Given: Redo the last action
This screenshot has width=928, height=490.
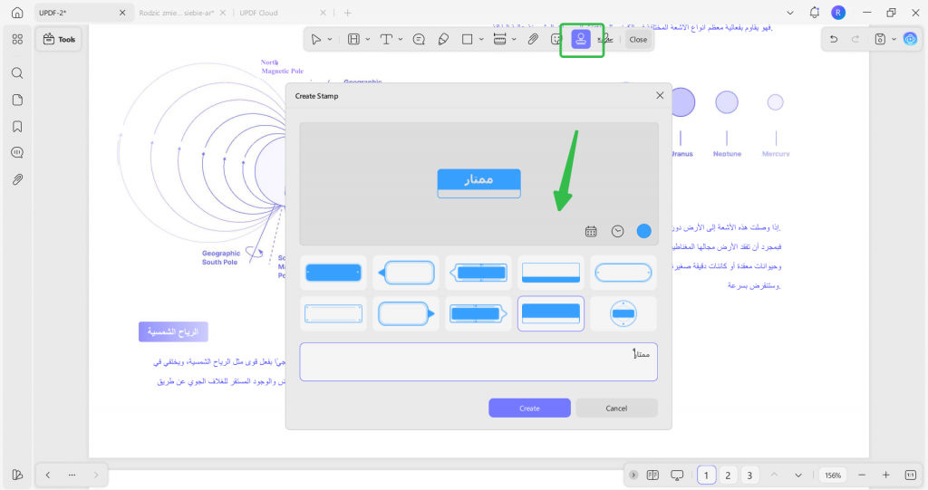Looking at the screenshot, I should click(855, 39).
